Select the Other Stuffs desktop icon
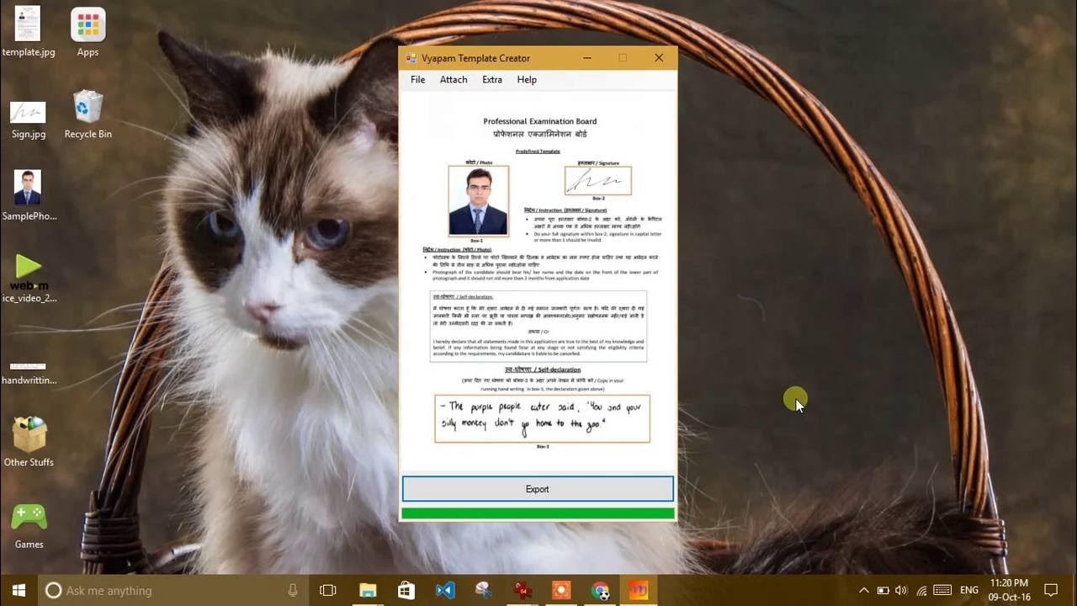 pyautogui.click(x=29, y=442)
